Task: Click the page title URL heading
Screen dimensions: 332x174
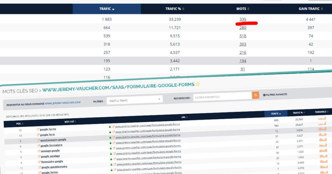Action: click(118, 87)
